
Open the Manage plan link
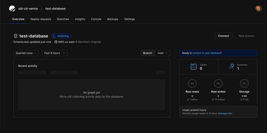[x=225, y=114]
